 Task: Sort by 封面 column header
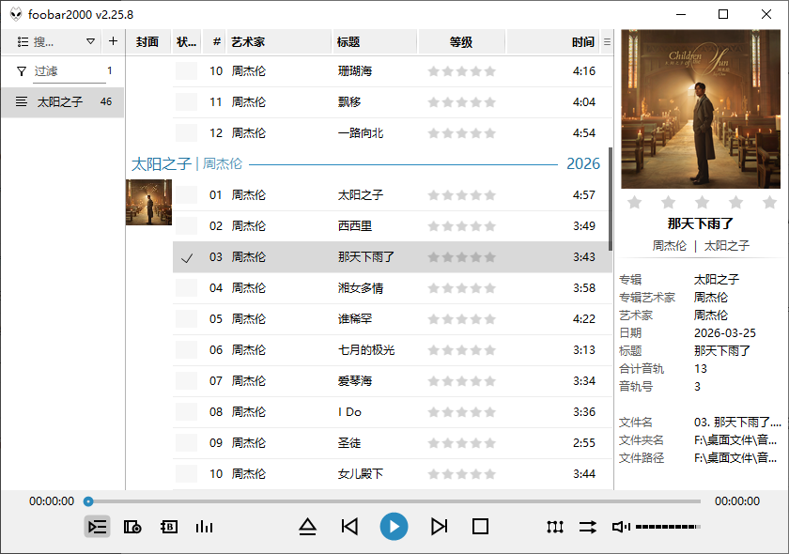click(x=147, y=41)
